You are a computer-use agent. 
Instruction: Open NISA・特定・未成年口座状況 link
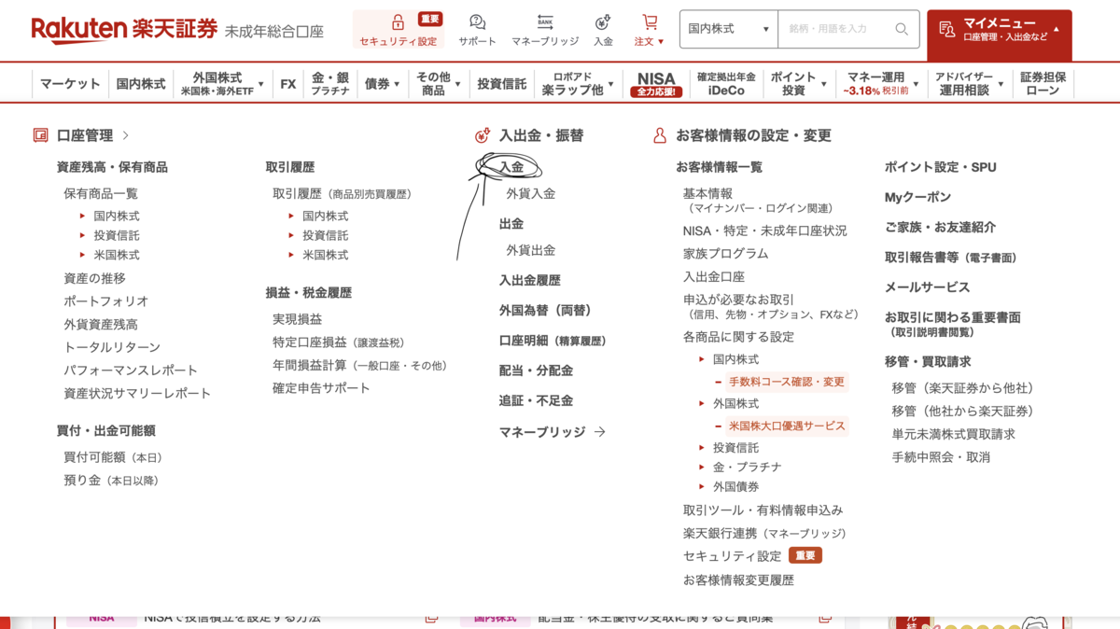(765, 231)
